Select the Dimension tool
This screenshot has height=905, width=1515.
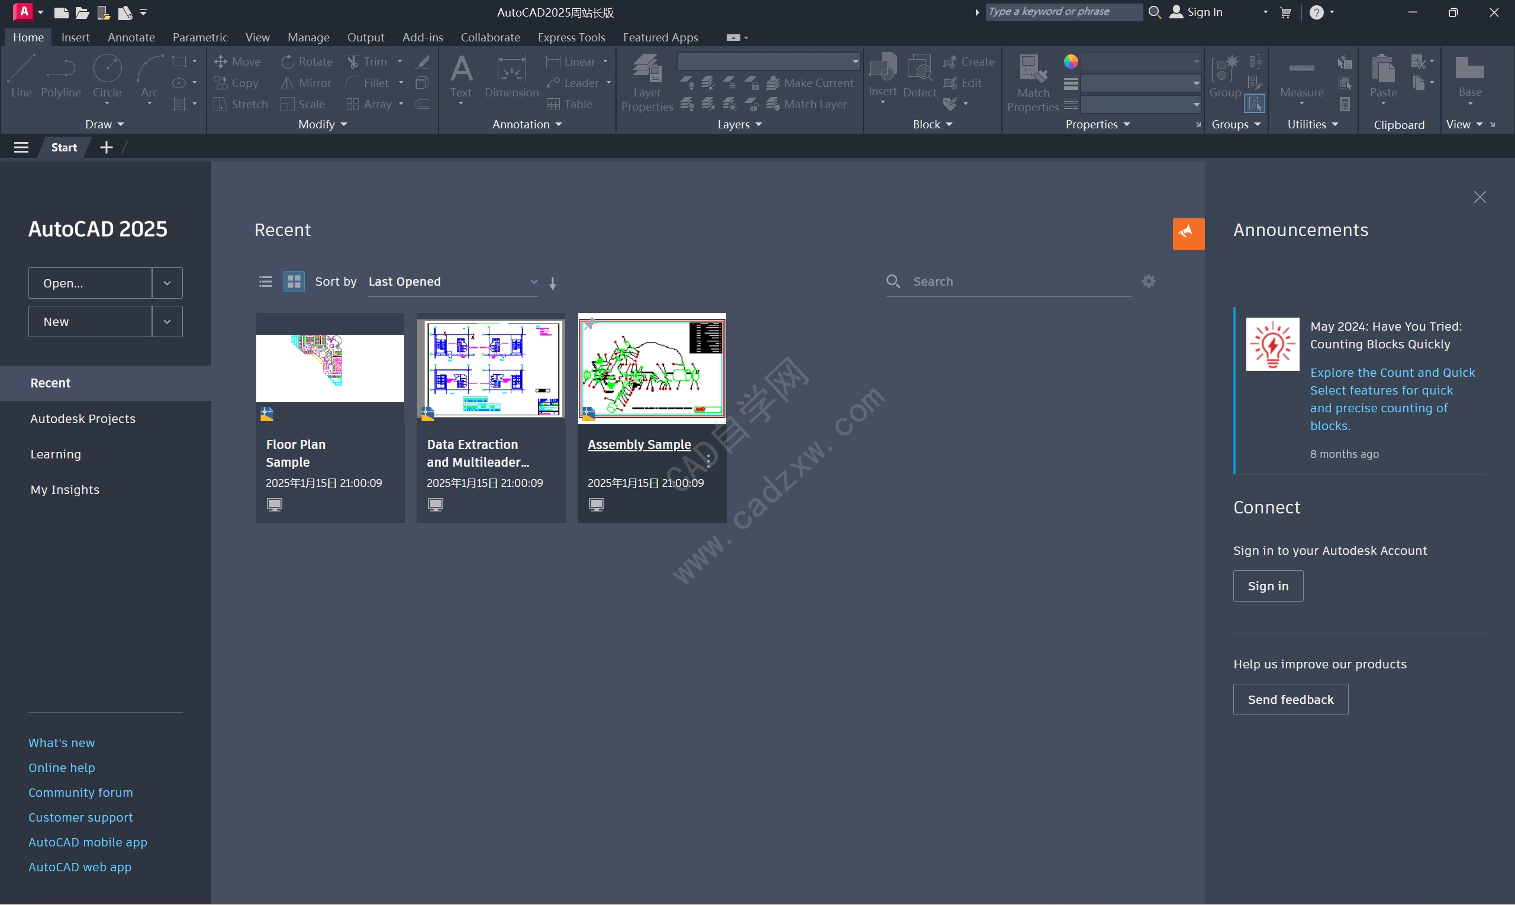click(x=511, y=76)
